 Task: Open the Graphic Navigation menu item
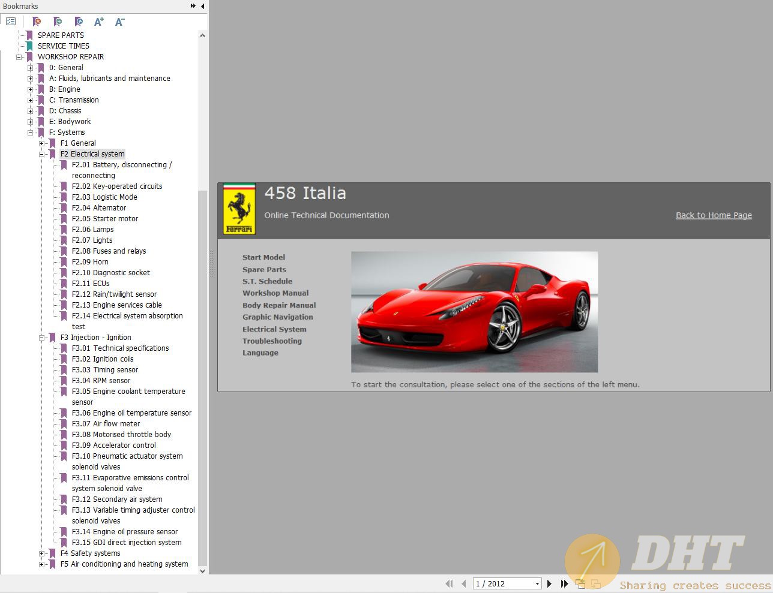278,317
